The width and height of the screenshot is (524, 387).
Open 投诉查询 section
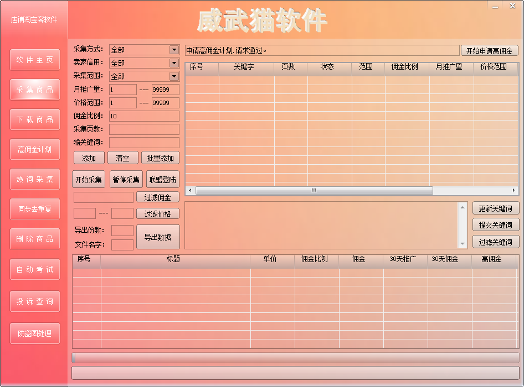click(x=35, y=301)
